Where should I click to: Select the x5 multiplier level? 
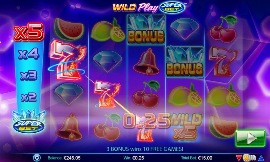28,32
